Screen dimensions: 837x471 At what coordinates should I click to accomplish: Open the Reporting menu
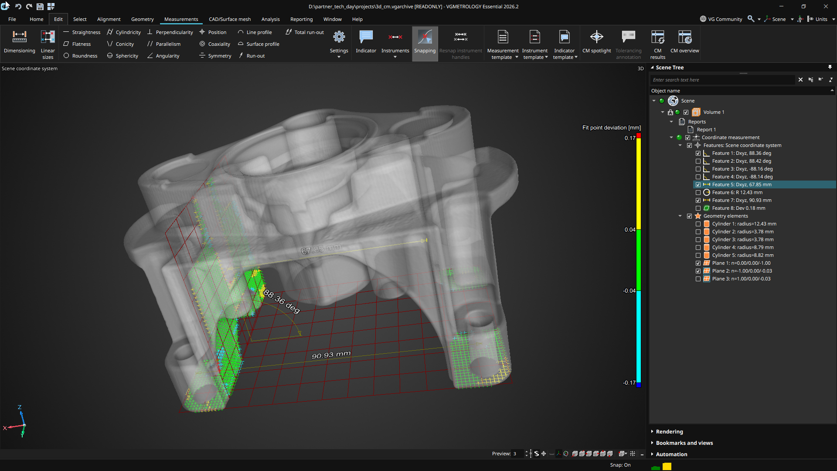click(x=301, y=19)
